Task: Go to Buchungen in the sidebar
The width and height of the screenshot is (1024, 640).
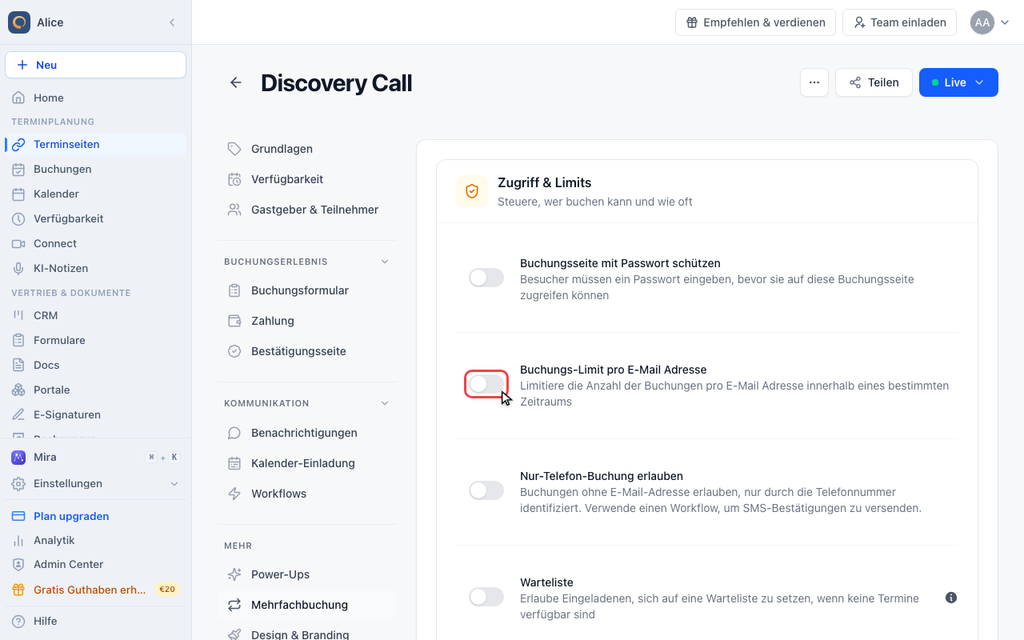Action: [x=95, y=169]
